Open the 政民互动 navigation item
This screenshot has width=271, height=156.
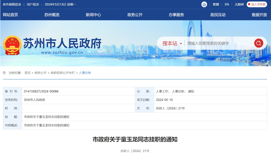pos(218,15)
